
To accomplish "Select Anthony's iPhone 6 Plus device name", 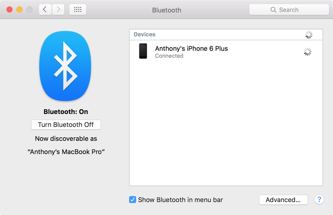I will pyautogui.click(x=191, y=49).
